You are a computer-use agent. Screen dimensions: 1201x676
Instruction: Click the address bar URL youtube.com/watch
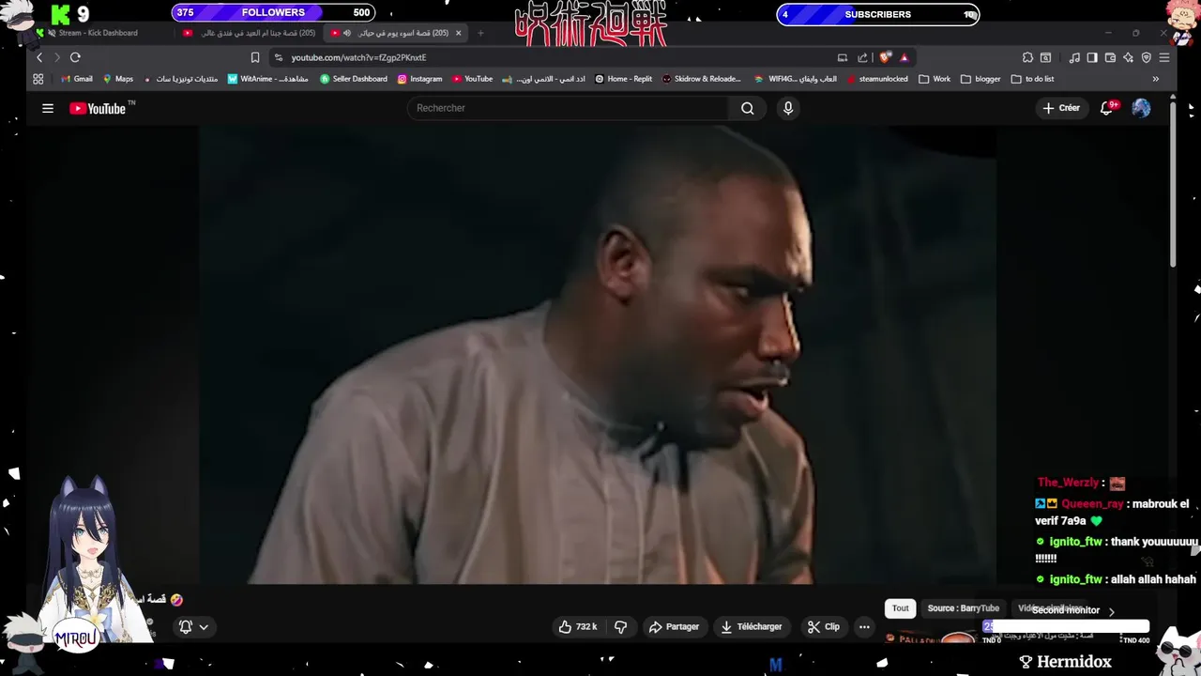click(x=358, y=57)
